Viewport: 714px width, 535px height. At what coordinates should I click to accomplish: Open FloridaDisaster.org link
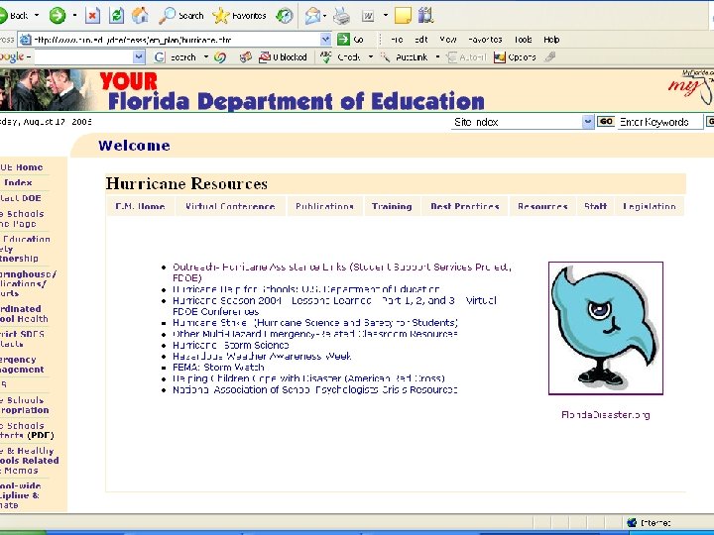606,415
